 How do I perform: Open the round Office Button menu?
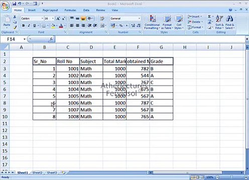(x=5, y=6)
